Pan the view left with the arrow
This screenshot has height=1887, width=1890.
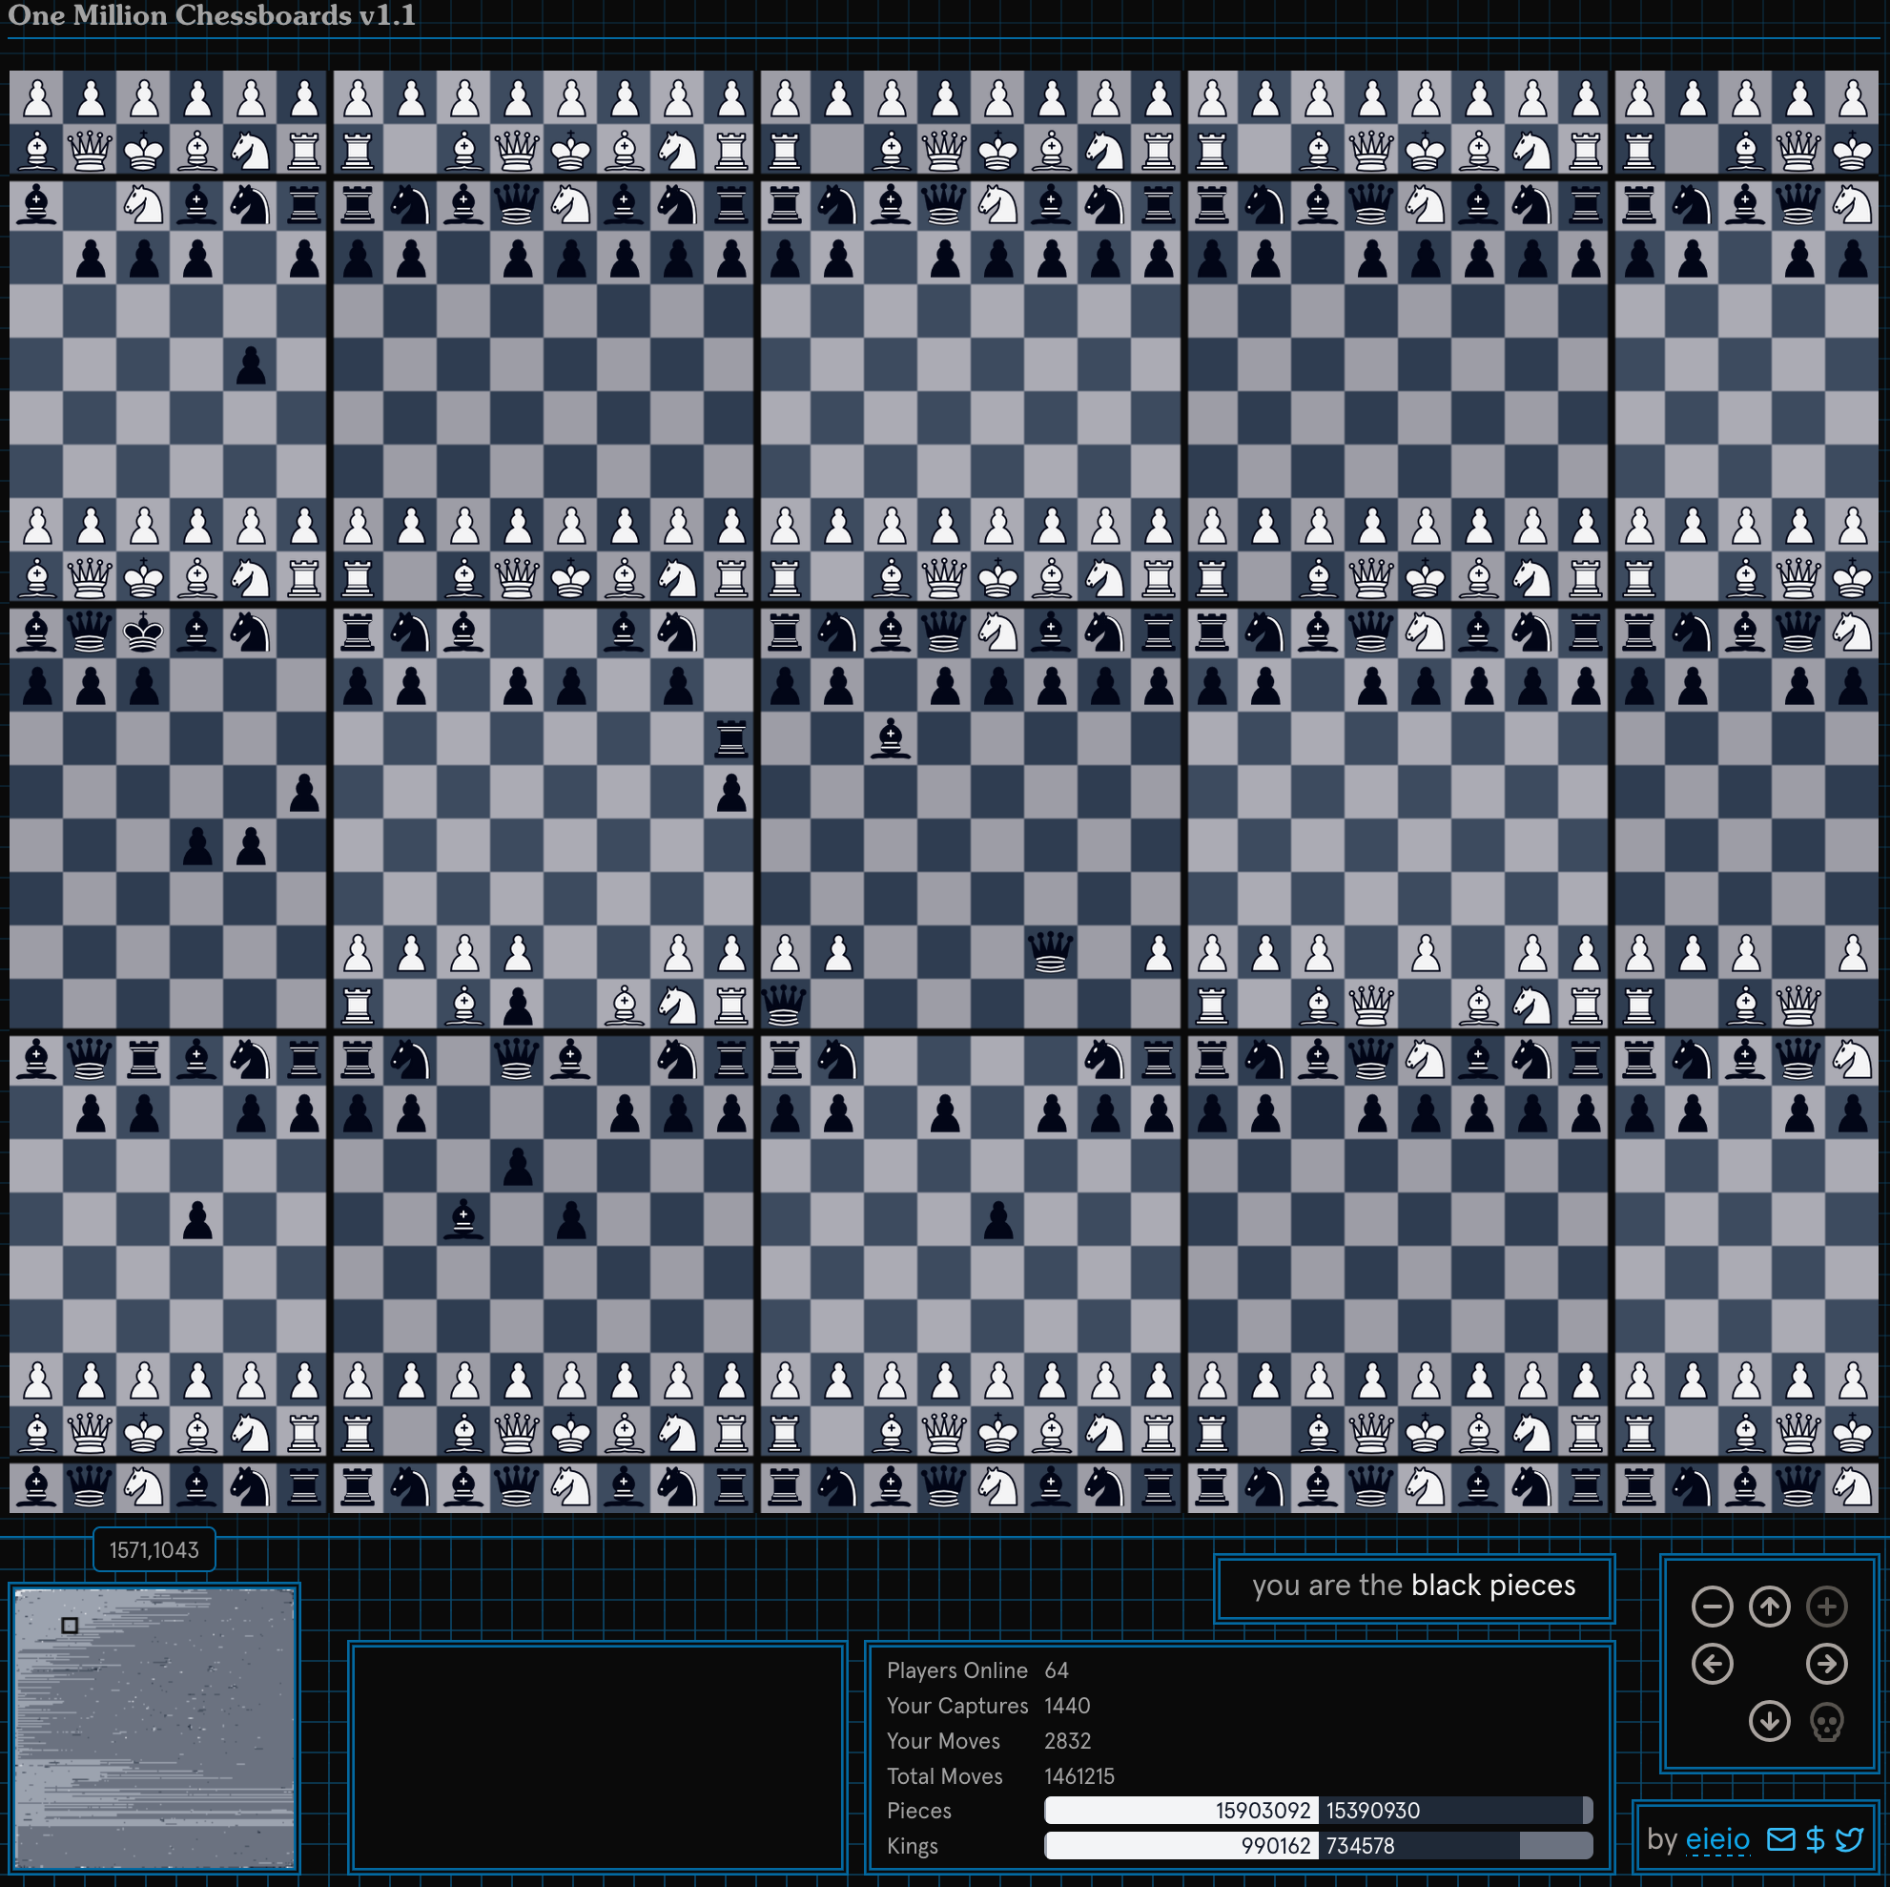tap(1711, 1664)
